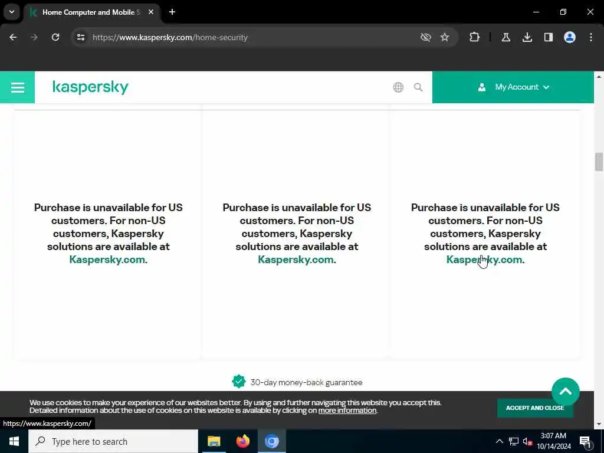View site information icon in address bar
Screen dimensions: 604x453
[x=80, y=37]
